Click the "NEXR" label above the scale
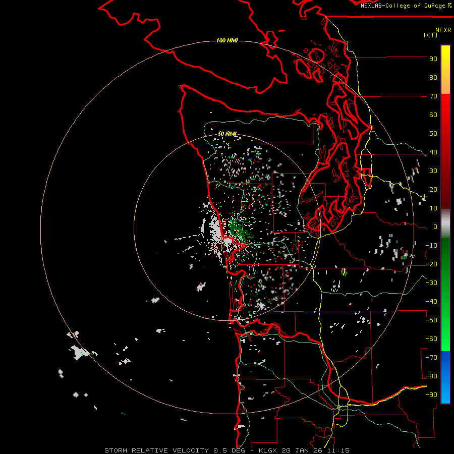Viewport: 454px width, 454px height. pyautogui.click(x=443, y=30)
